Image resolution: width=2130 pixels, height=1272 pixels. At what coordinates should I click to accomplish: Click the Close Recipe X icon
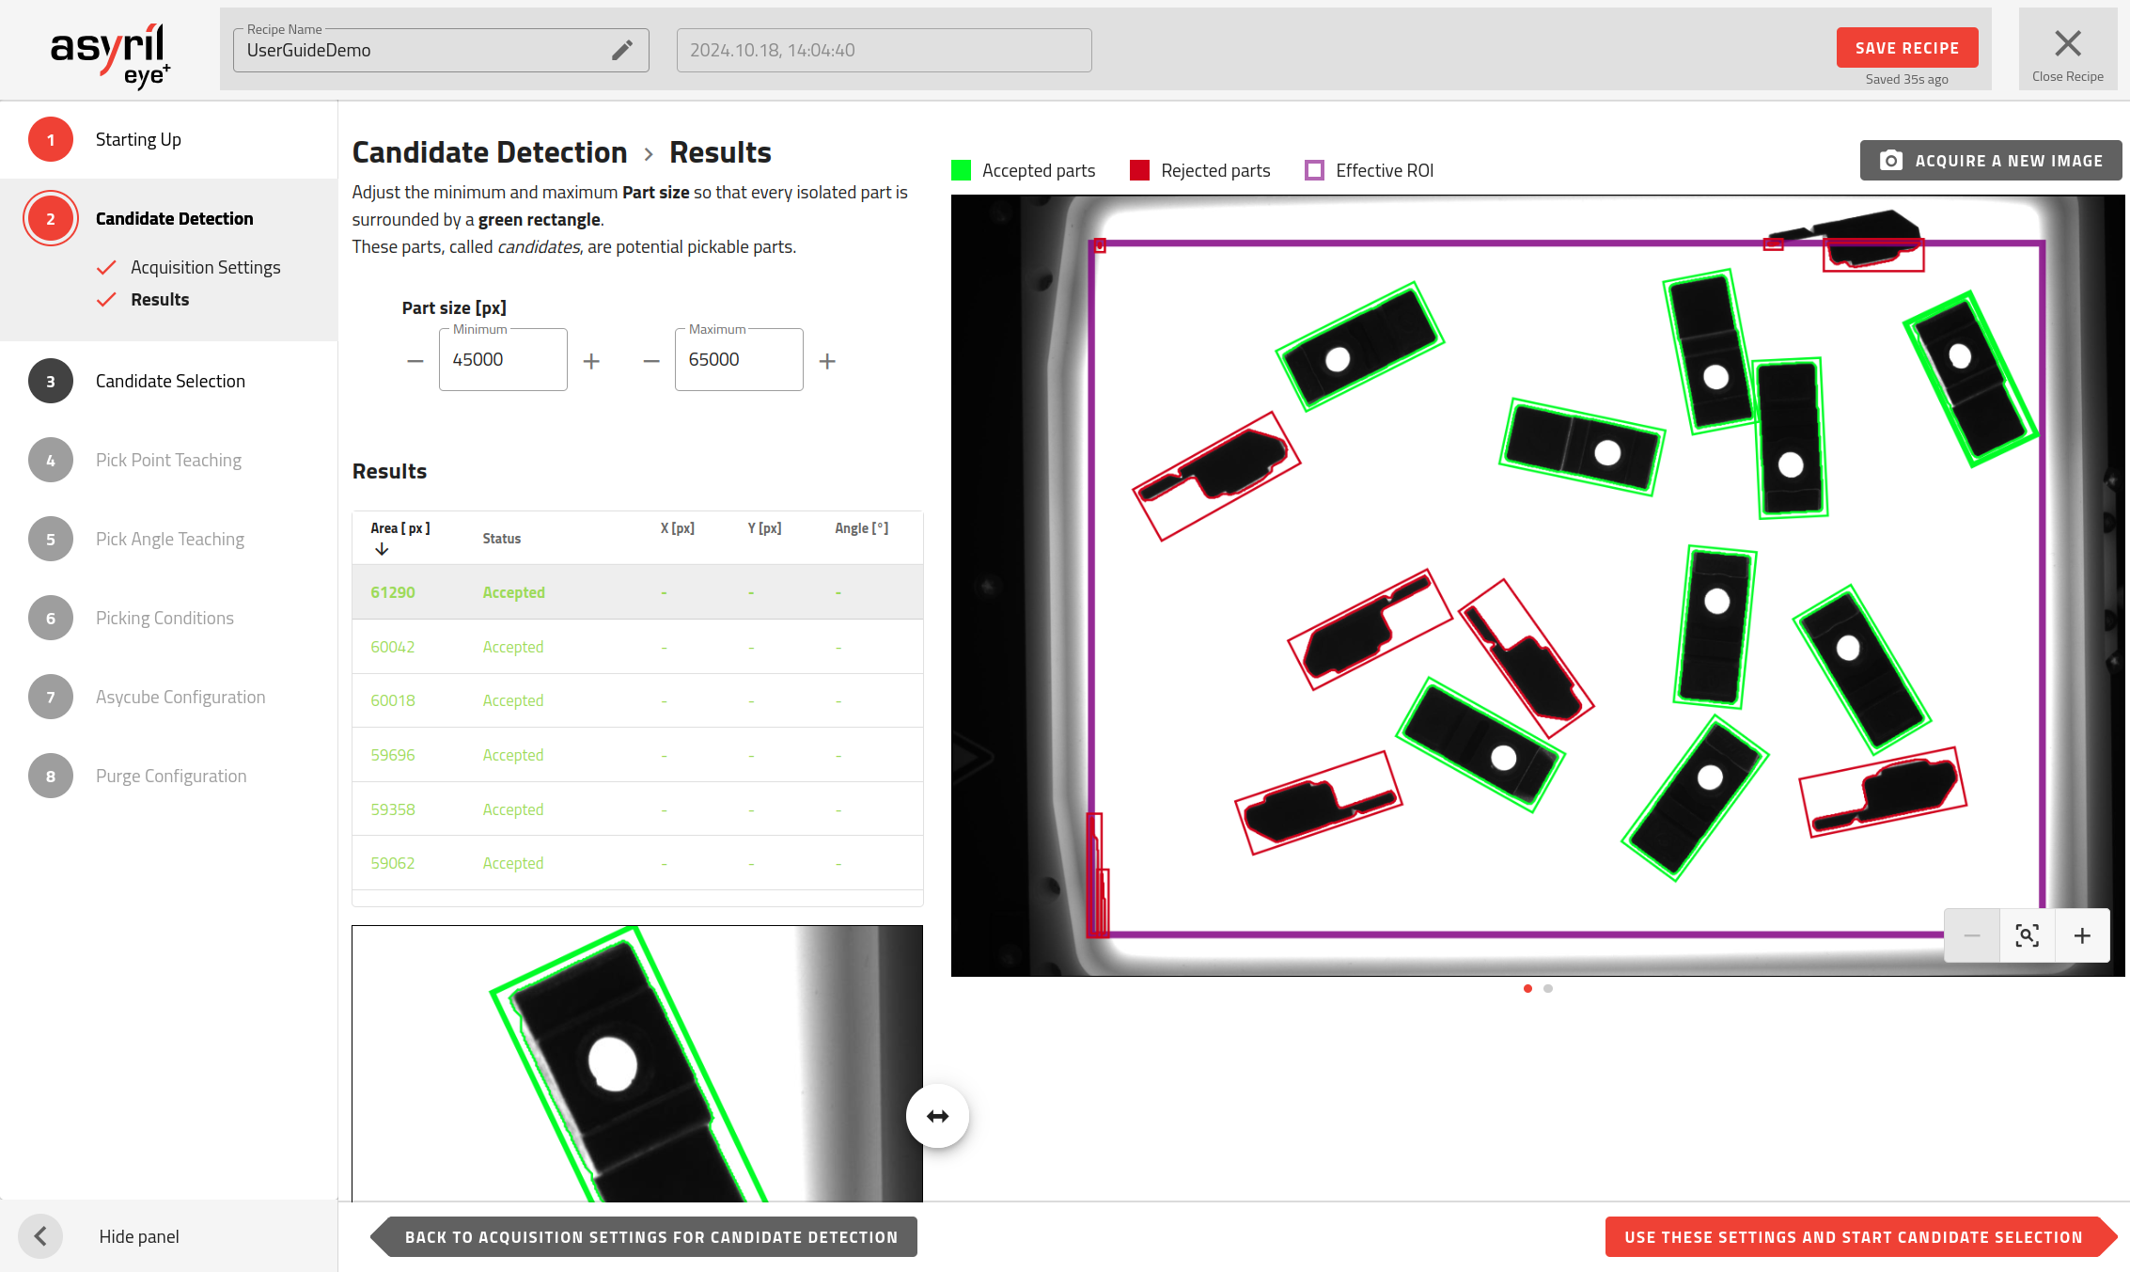coord(2067,43)
